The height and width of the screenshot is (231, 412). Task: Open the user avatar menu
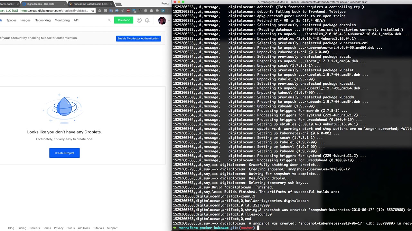162,20
